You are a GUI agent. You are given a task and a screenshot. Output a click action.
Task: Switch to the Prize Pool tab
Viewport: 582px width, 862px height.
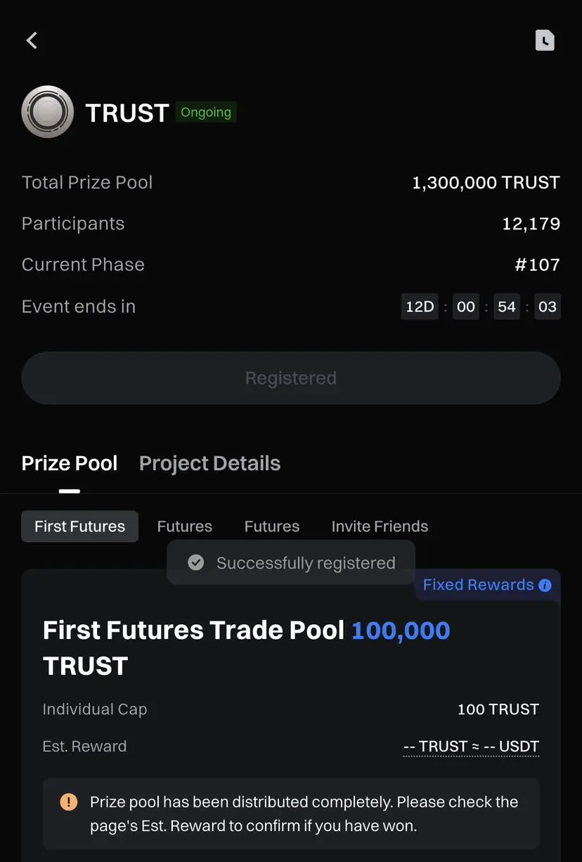[x=70, y=464]
